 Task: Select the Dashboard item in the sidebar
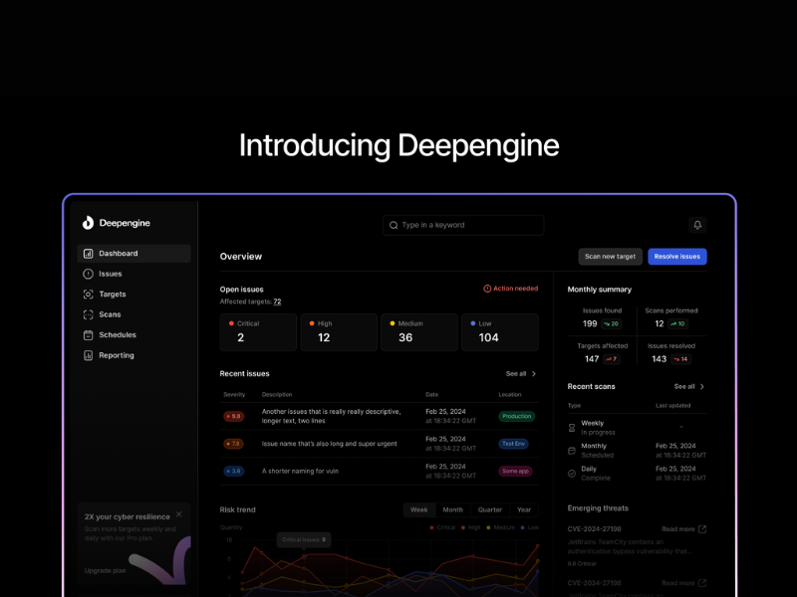click(120, 253)
